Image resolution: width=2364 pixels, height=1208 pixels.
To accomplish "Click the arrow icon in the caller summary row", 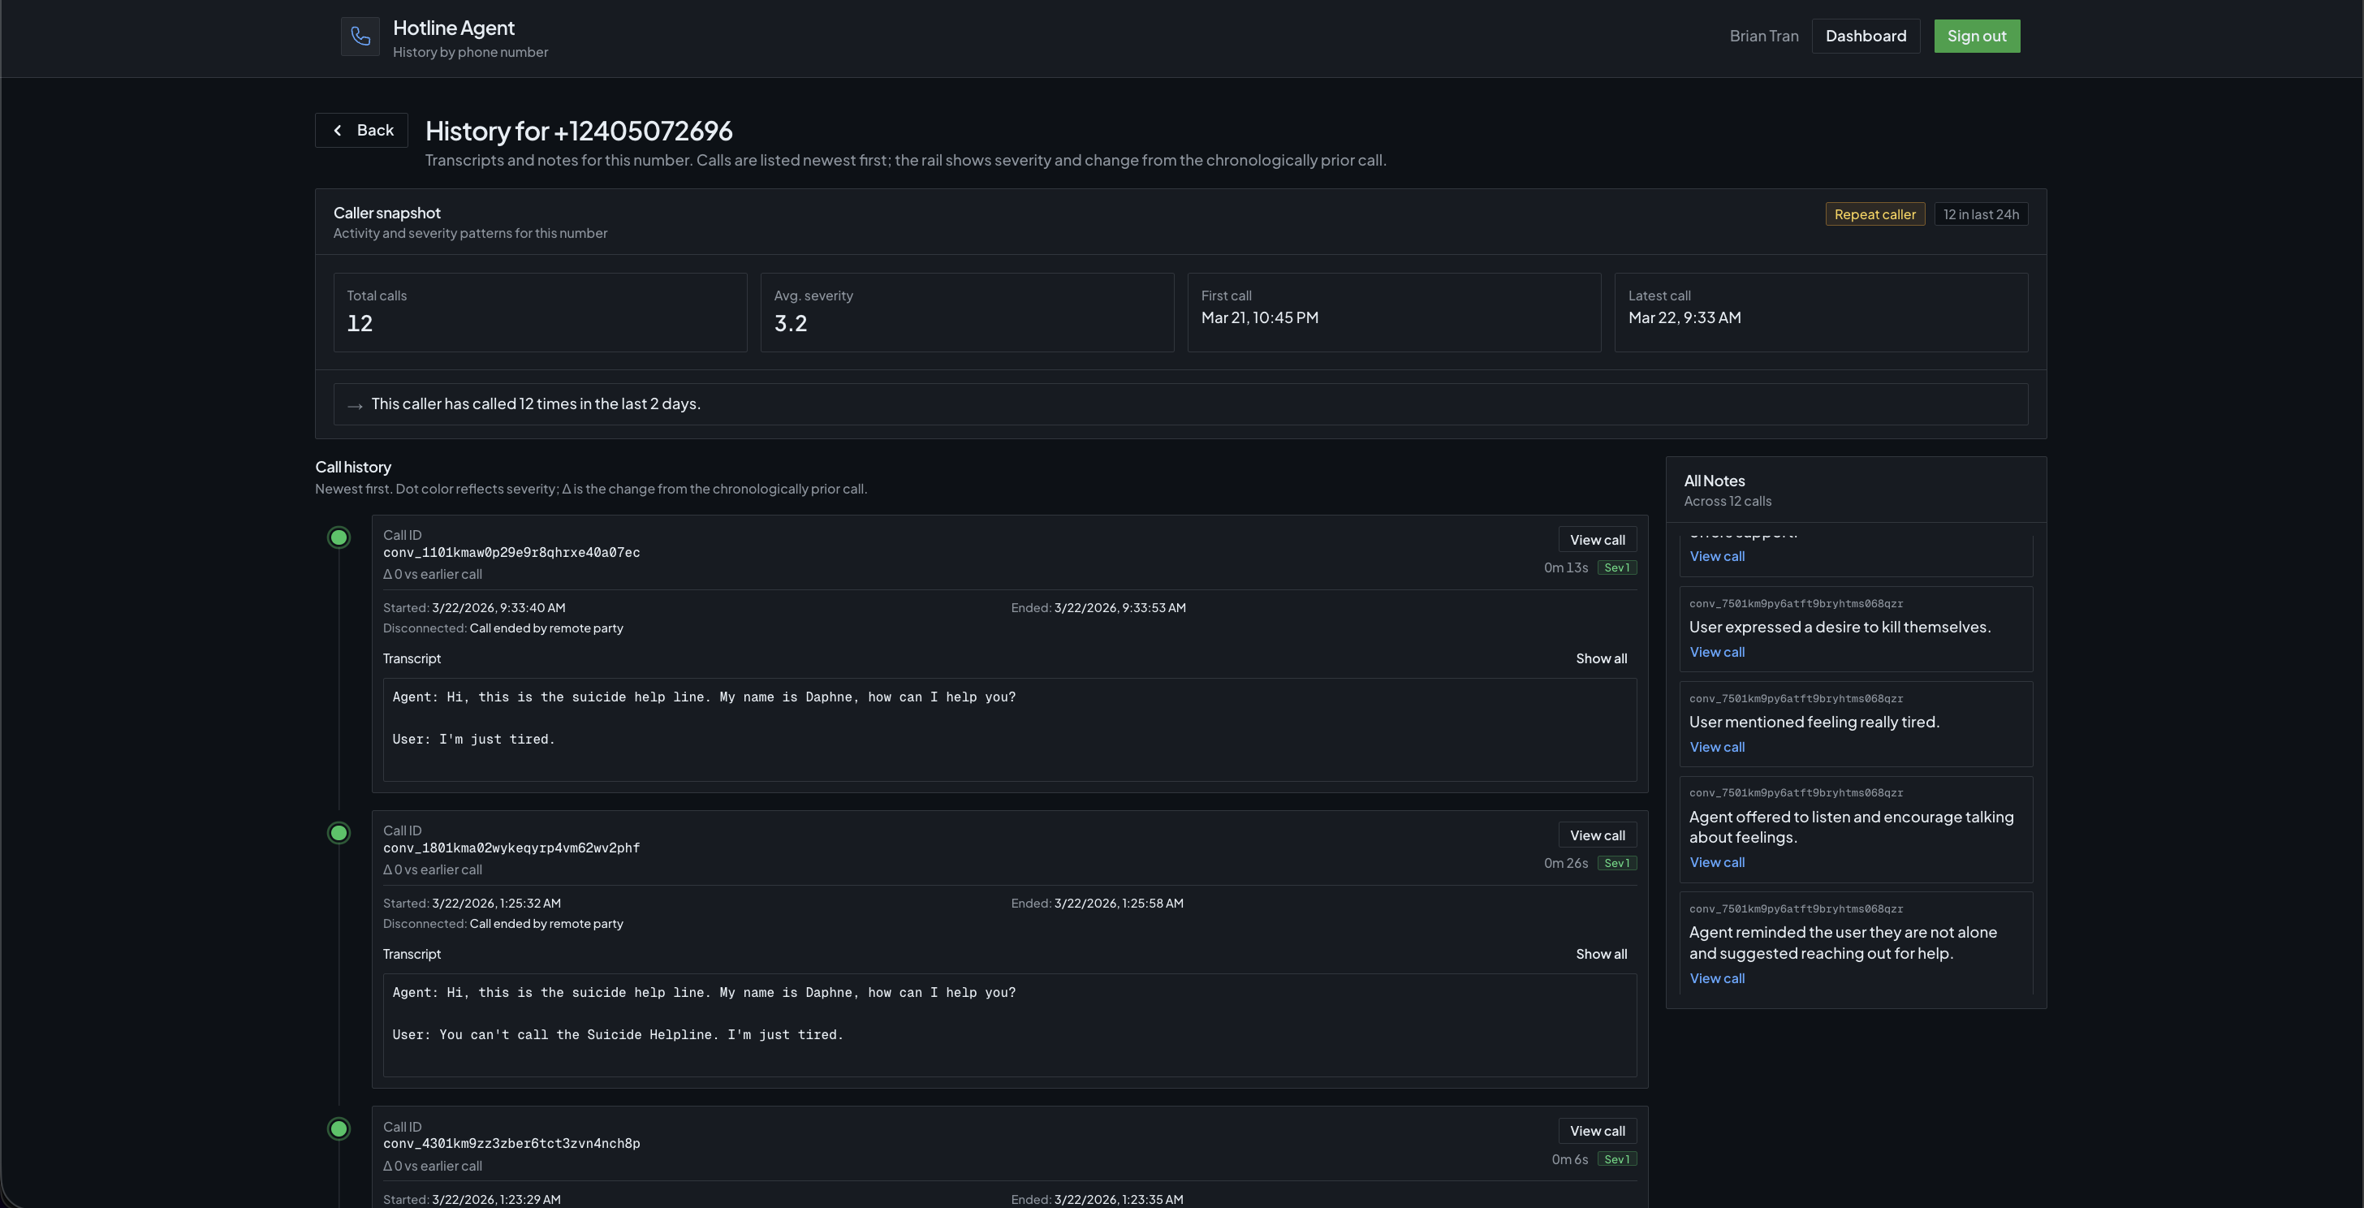I will [355, 406].
